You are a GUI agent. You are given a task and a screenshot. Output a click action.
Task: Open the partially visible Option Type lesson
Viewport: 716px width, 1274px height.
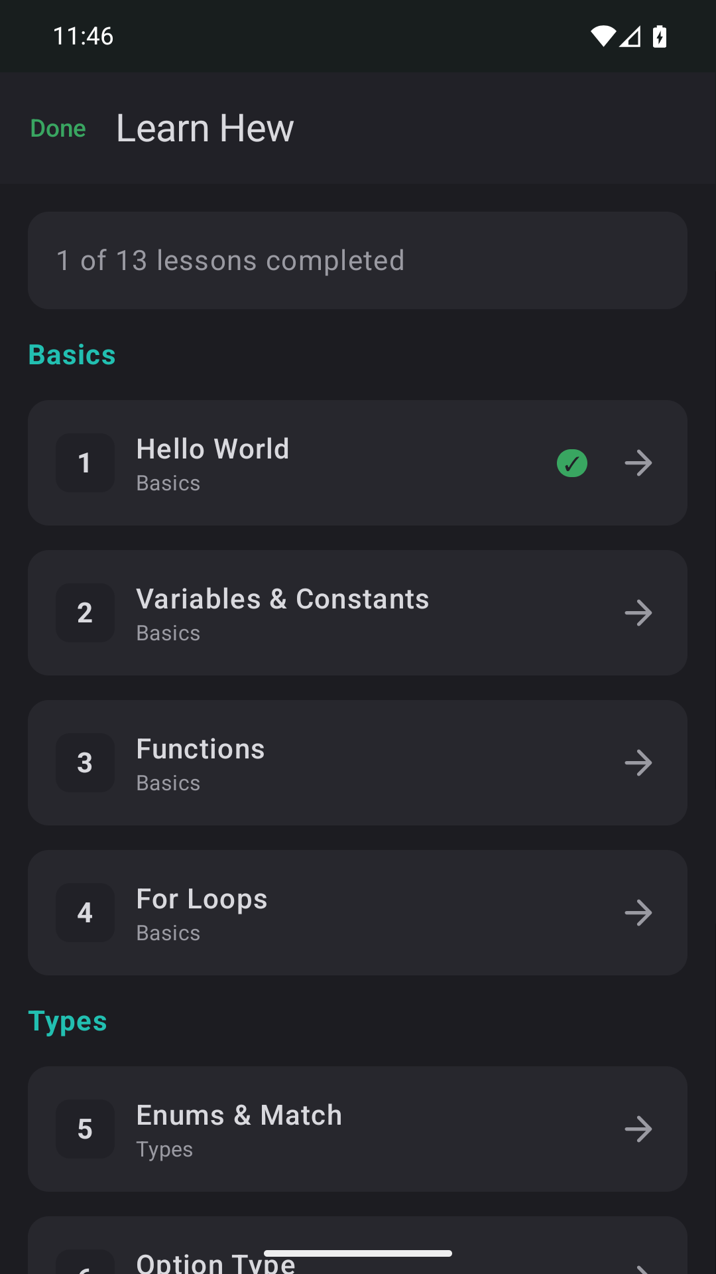pyautogui.click(x=357, y=1245)
